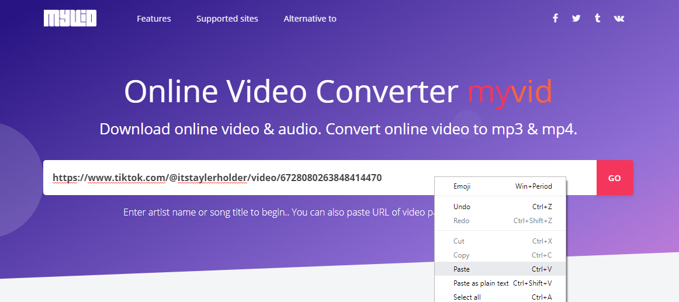Choose Cut from context menu
Viewport: 679px width, 302px height.
coord(501,241)
